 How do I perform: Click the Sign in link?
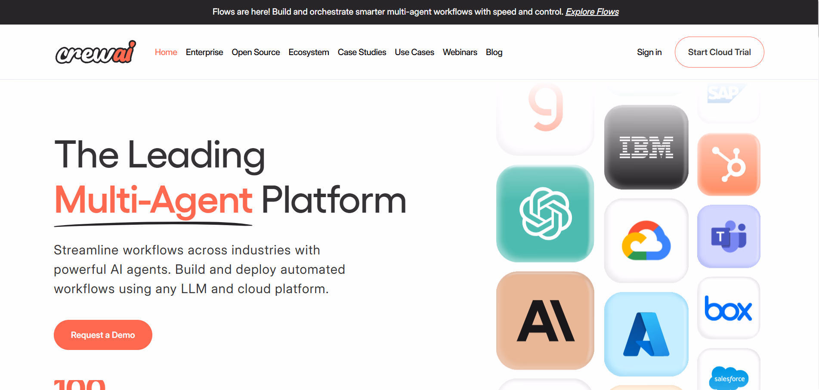point(649,52)
